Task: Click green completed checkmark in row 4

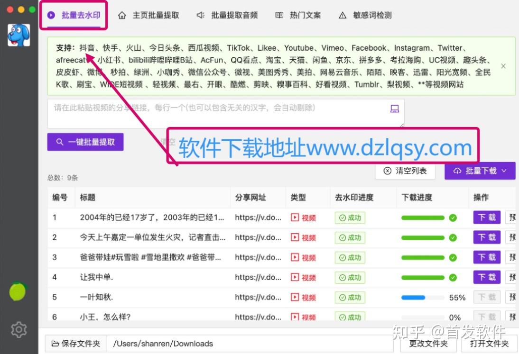Action: pyautogui.click(x=453, y=278)
